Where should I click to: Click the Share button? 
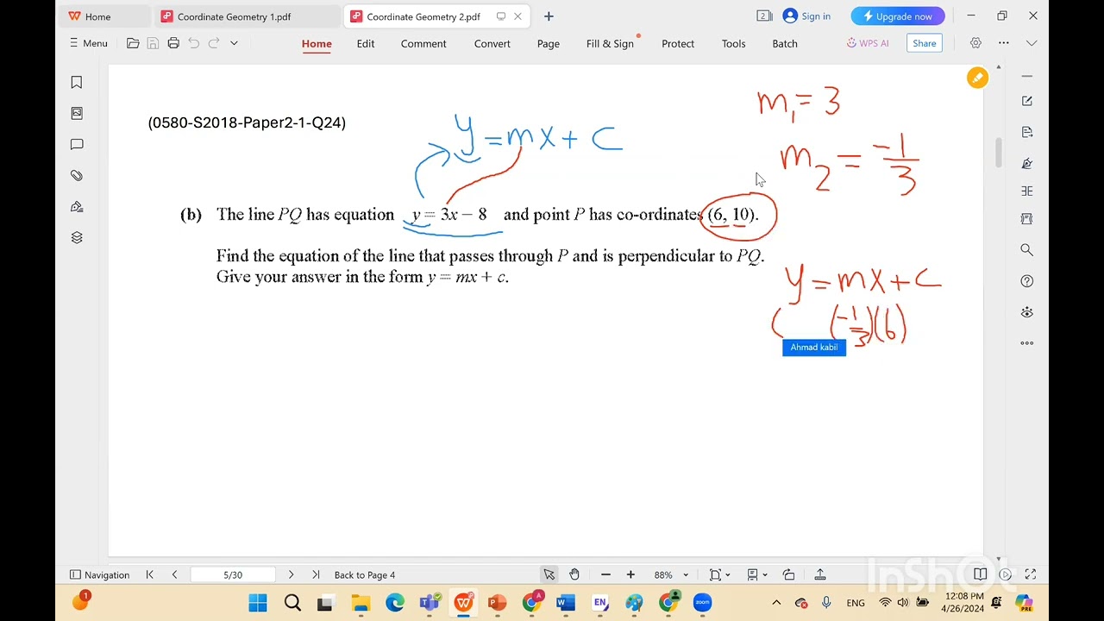925,43
